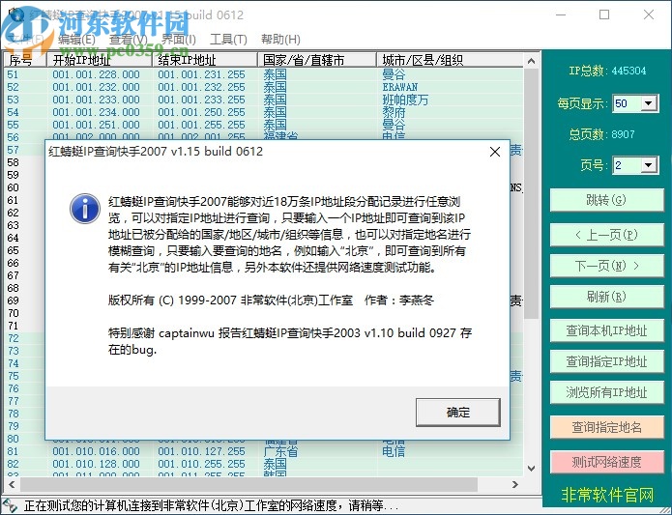Click the vertical scrollbar down arrow

click(532, 469)
